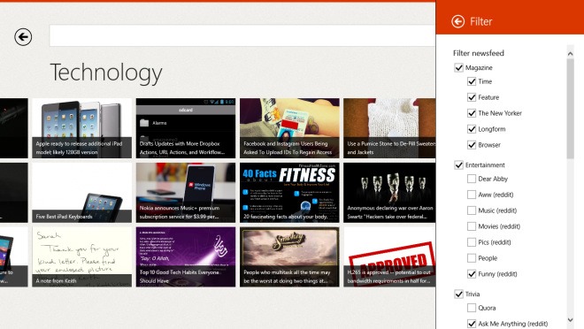This screenshot has height=329, width=584.
Task: Open Anonymous declaring war over Aaron Swartz article
Action: pyautogui.click(x=389, y=193)
